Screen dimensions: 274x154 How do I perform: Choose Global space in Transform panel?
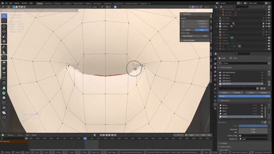[188, 30]
